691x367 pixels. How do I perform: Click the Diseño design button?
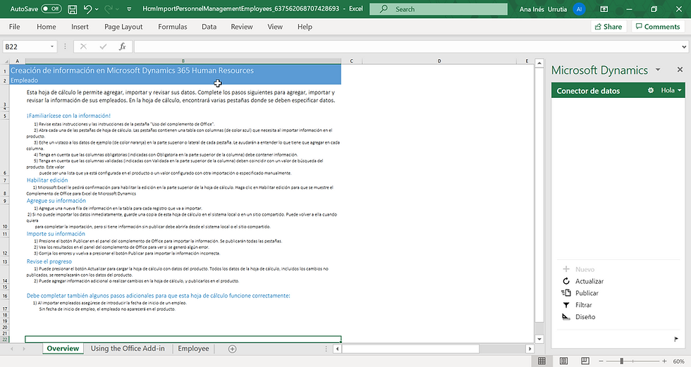[x=579, y=317]
